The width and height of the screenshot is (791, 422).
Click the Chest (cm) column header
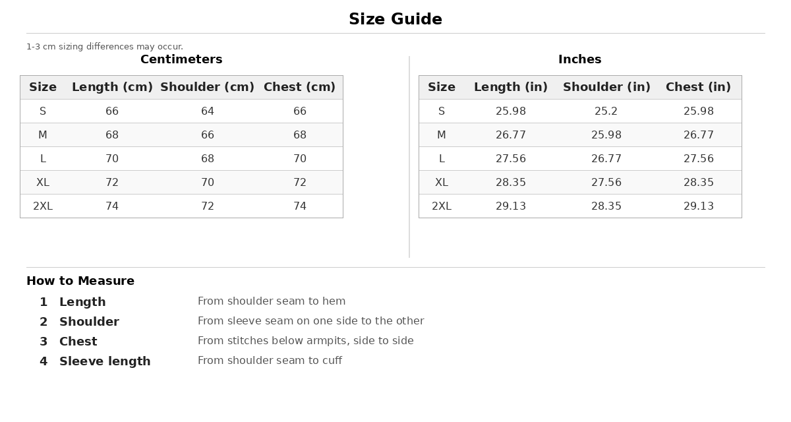300,87
